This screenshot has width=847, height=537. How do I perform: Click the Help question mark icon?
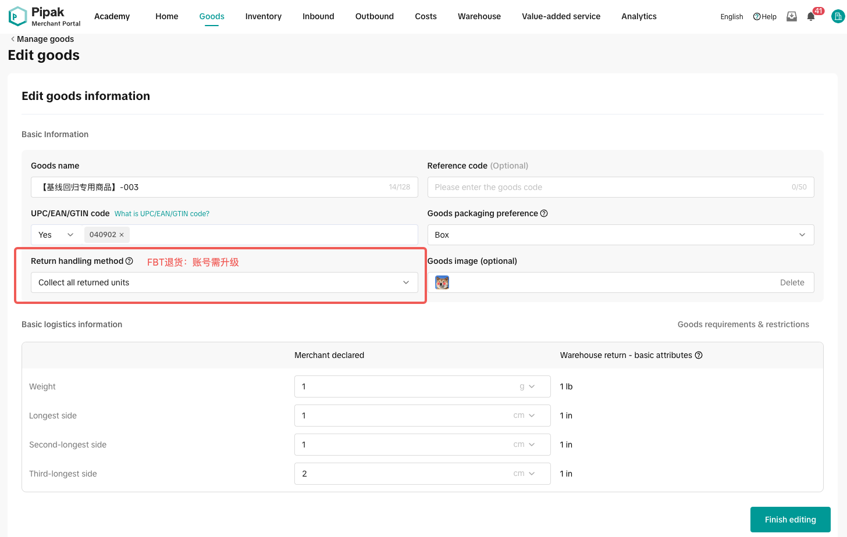point(757,17)
